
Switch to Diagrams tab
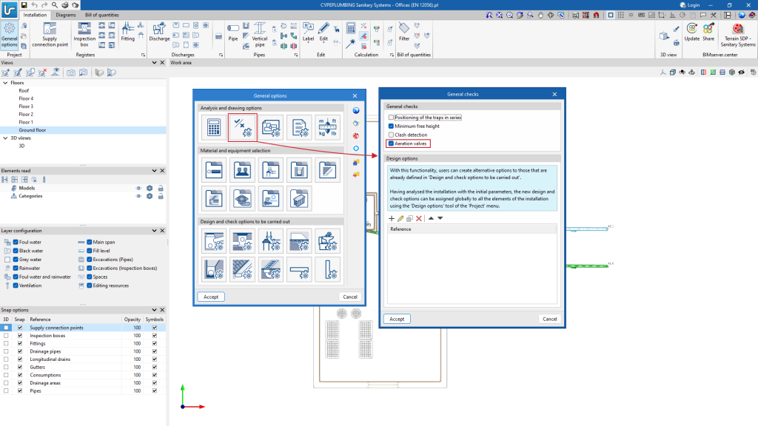coord(66,15)
